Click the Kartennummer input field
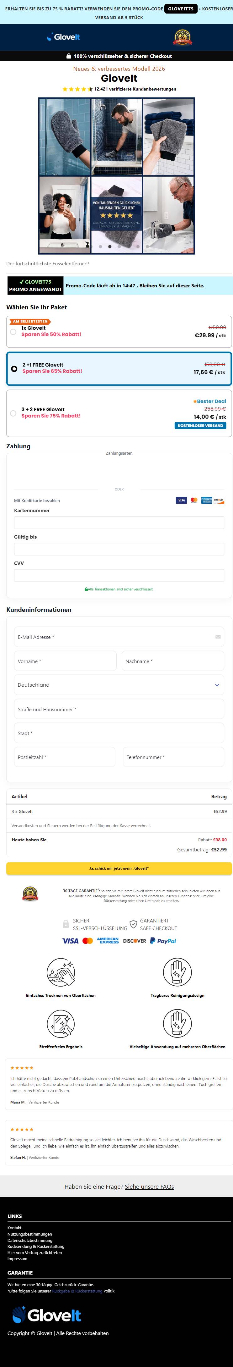This screenshot has width=233, height=1367. point(119,522)
